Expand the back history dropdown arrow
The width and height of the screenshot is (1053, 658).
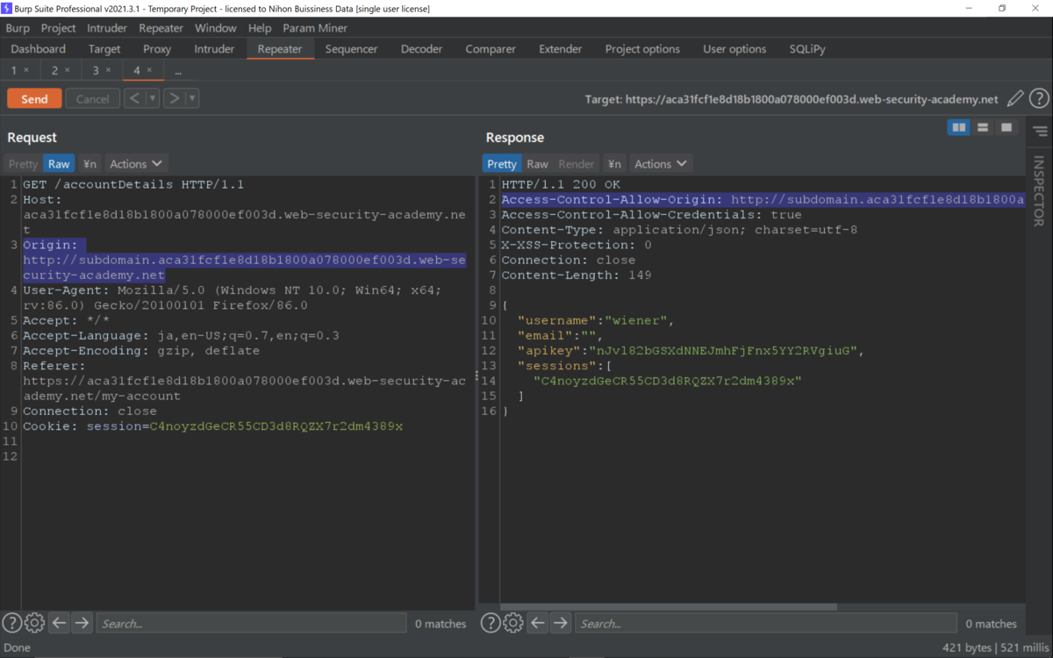[x=153, y=99]
